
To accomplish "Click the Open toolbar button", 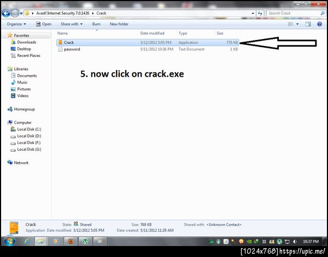I will pos(44,24).
